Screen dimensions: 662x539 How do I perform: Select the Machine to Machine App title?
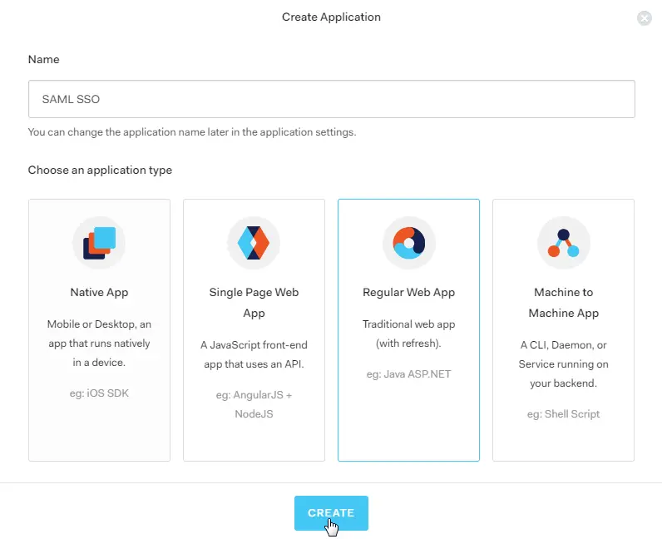[563, 303]
